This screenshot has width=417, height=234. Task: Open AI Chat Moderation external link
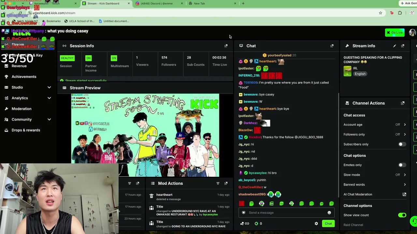coord(404,194)
